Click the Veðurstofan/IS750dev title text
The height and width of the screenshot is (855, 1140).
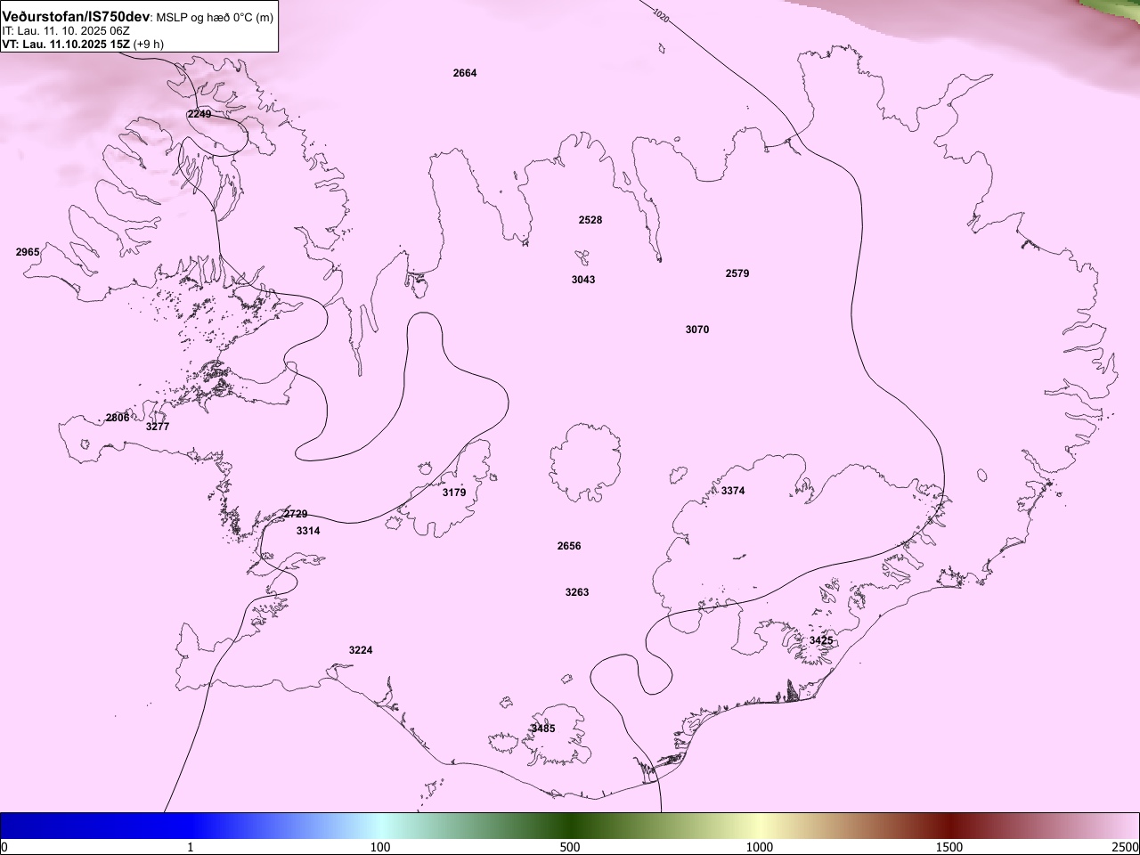76,17
